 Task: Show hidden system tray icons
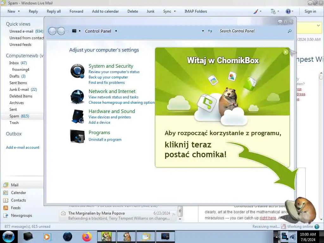277,237
